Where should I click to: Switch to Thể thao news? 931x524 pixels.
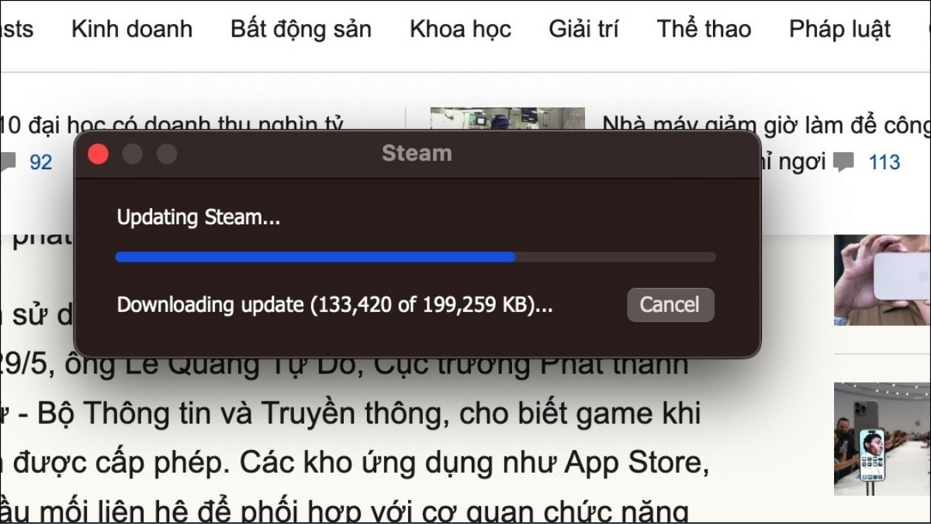704,29
